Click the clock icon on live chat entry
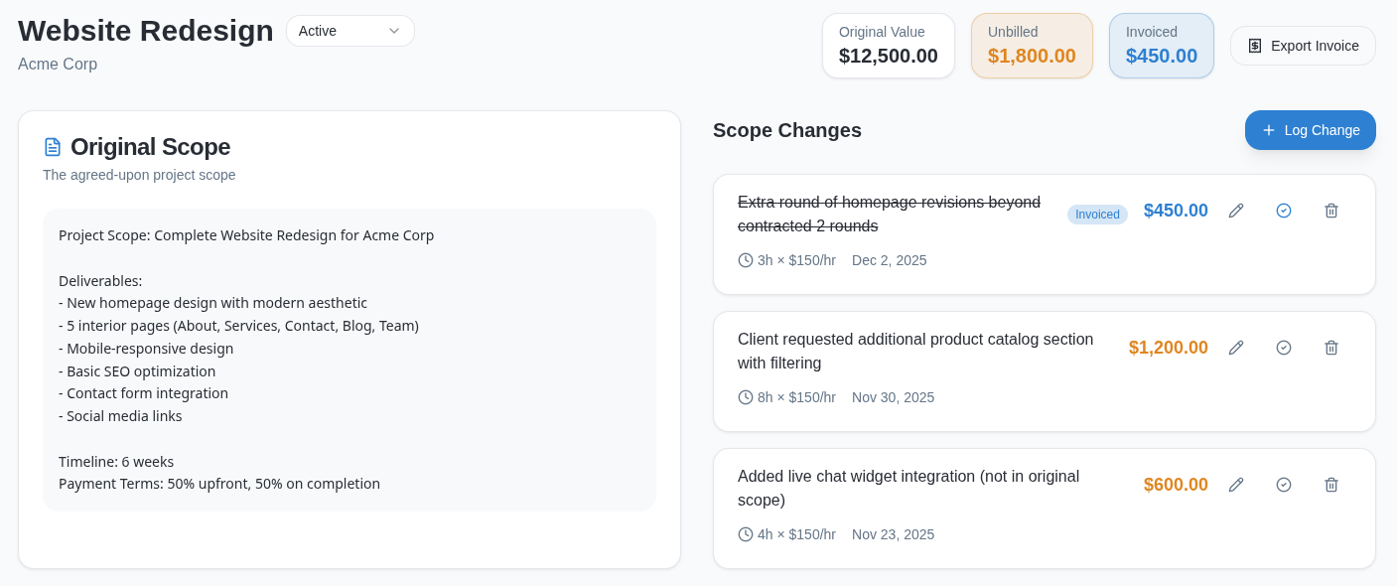1397x586 pixels. 746,534
